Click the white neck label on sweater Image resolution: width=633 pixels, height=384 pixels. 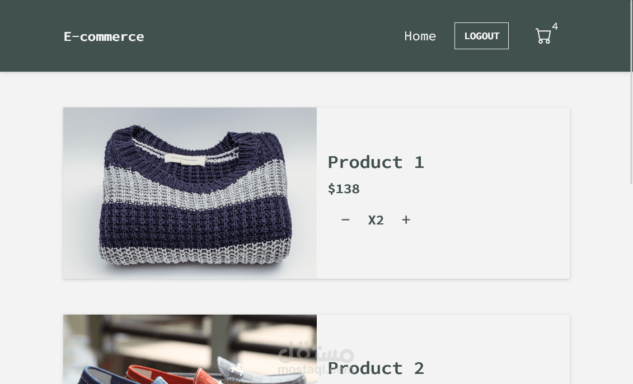click(184, 160)
